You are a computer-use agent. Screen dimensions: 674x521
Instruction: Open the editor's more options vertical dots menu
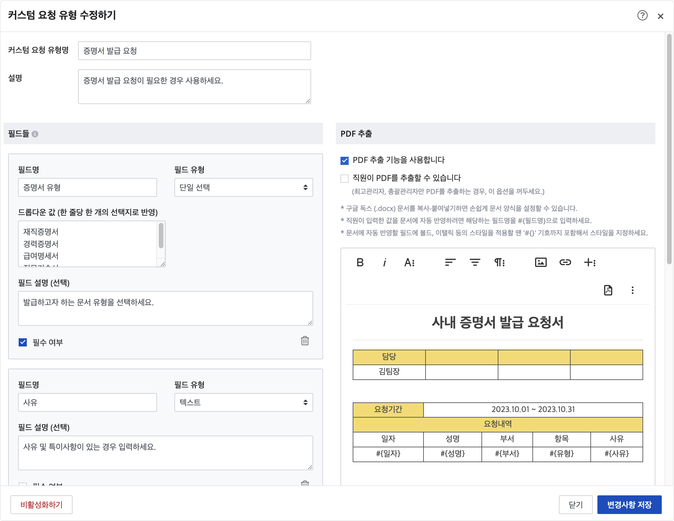tap(632, 291)
